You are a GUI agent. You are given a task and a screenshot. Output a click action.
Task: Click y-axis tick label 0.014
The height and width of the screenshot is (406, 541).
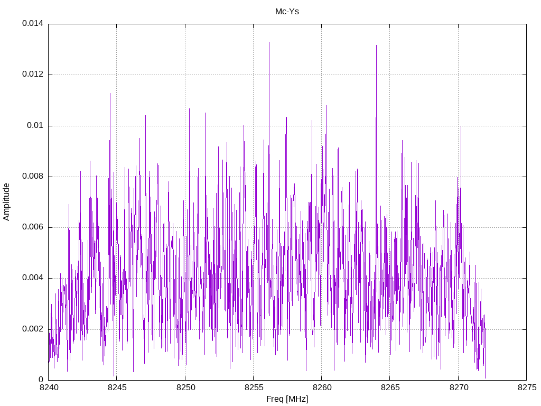(x=33, y=23)
